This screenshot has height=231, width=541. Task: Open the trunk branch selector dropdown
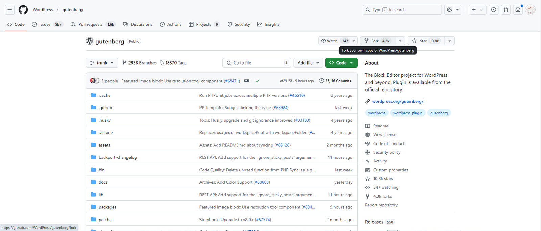[102, 63]
